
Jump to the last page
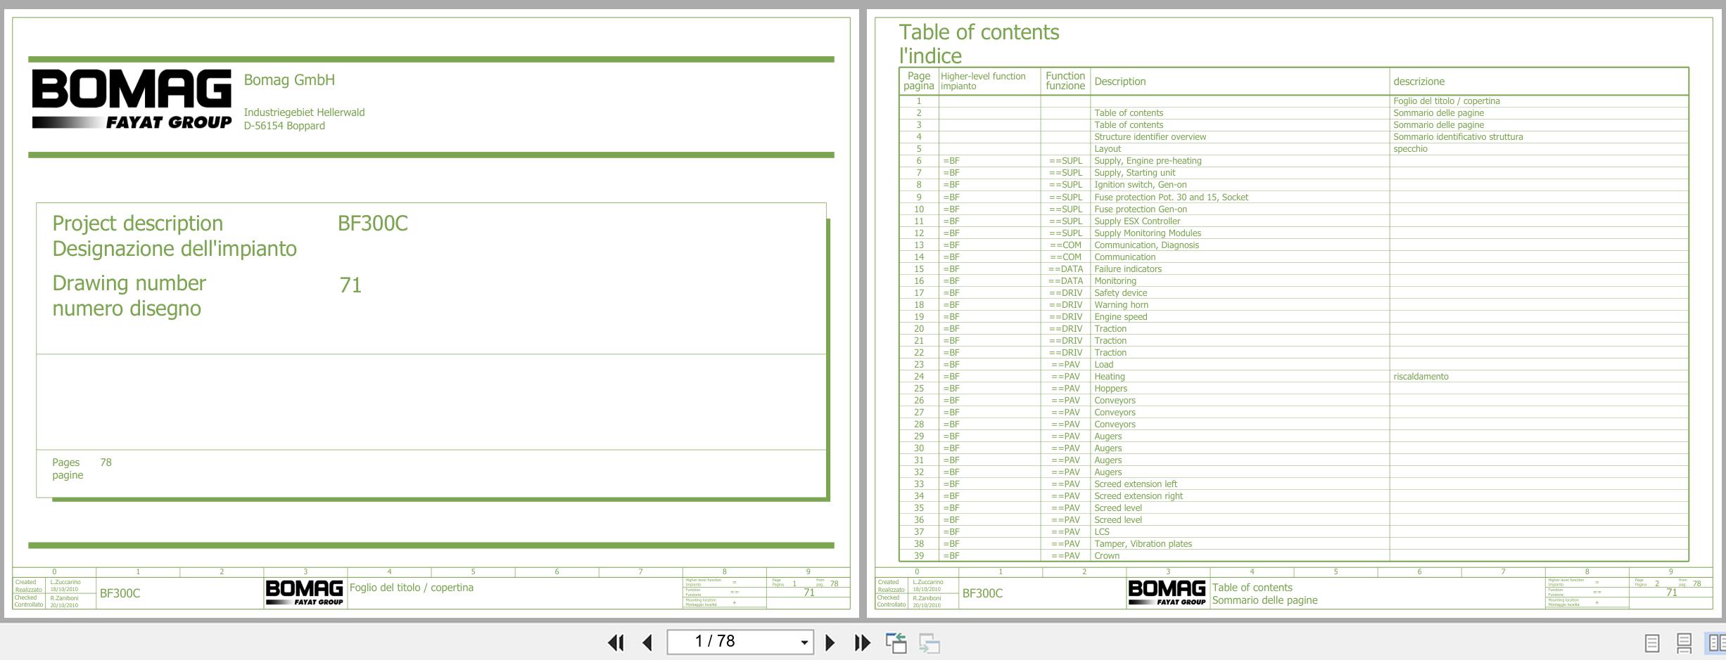pyautogui.click(x=862, y=642)
